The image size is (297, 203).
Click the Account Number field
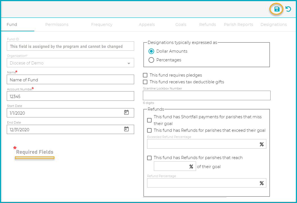click(71, 96)
